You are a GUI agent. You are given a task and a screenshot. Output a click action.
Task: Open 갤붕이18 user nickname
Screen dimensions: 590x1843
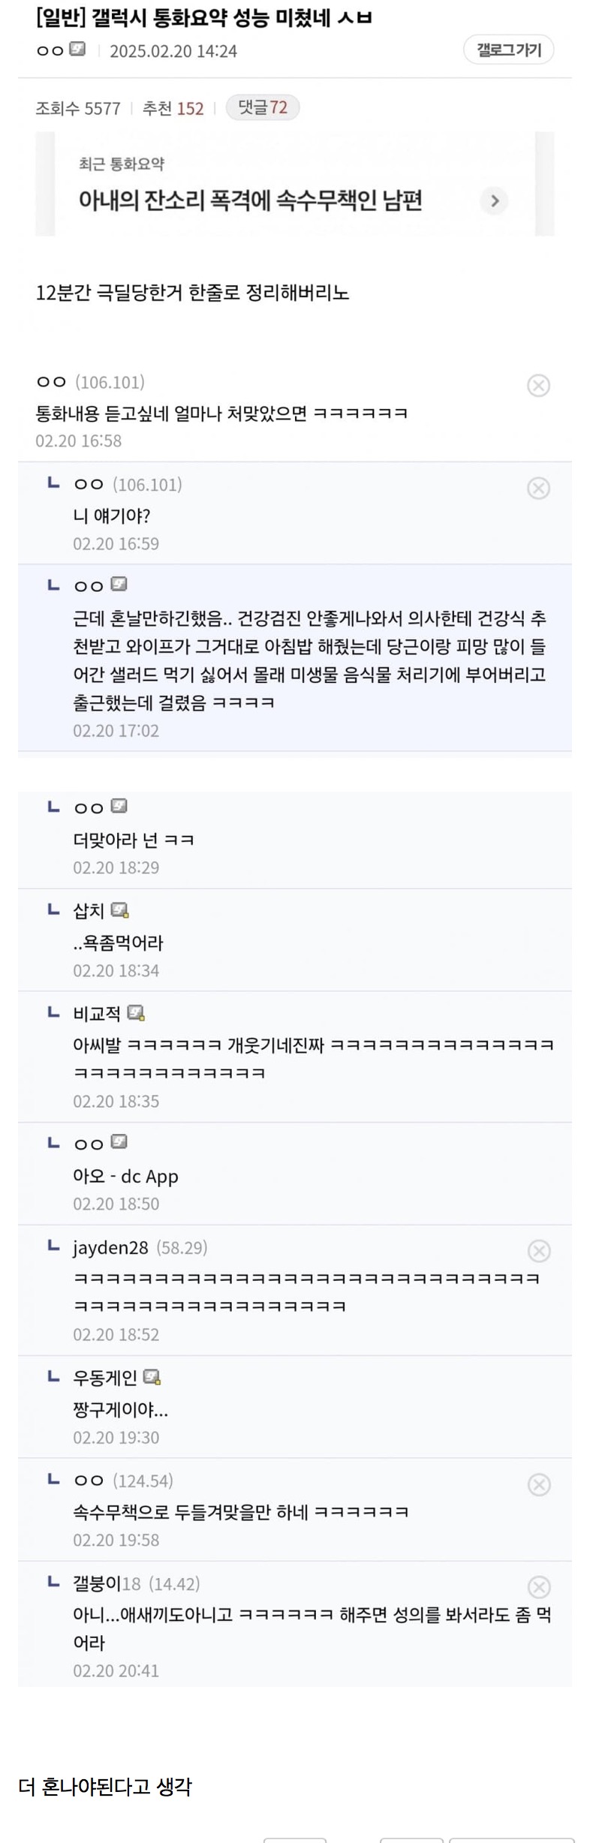pos(107,1584)
